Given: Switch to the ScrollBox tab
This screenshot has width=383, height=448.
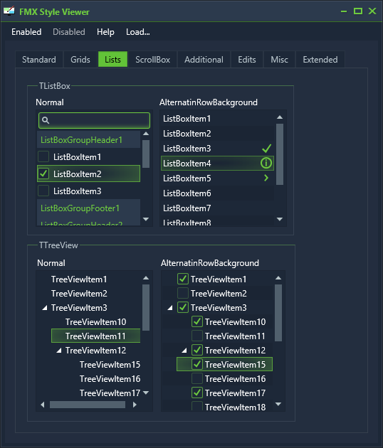Looking at the screenshot, I should tap(153, 60).
